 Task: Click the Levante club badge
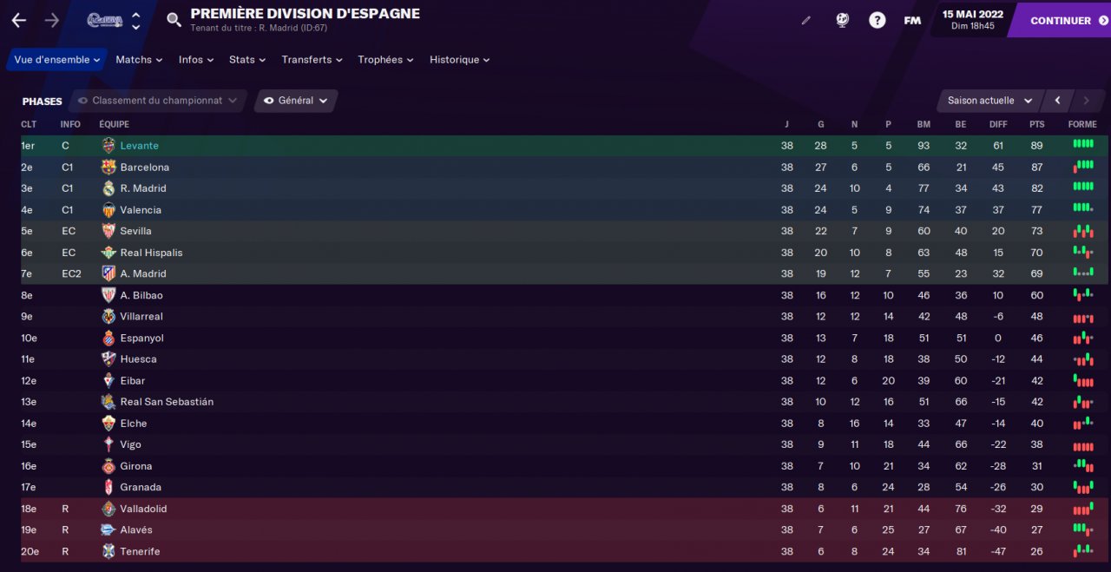[x=108, y=146]
